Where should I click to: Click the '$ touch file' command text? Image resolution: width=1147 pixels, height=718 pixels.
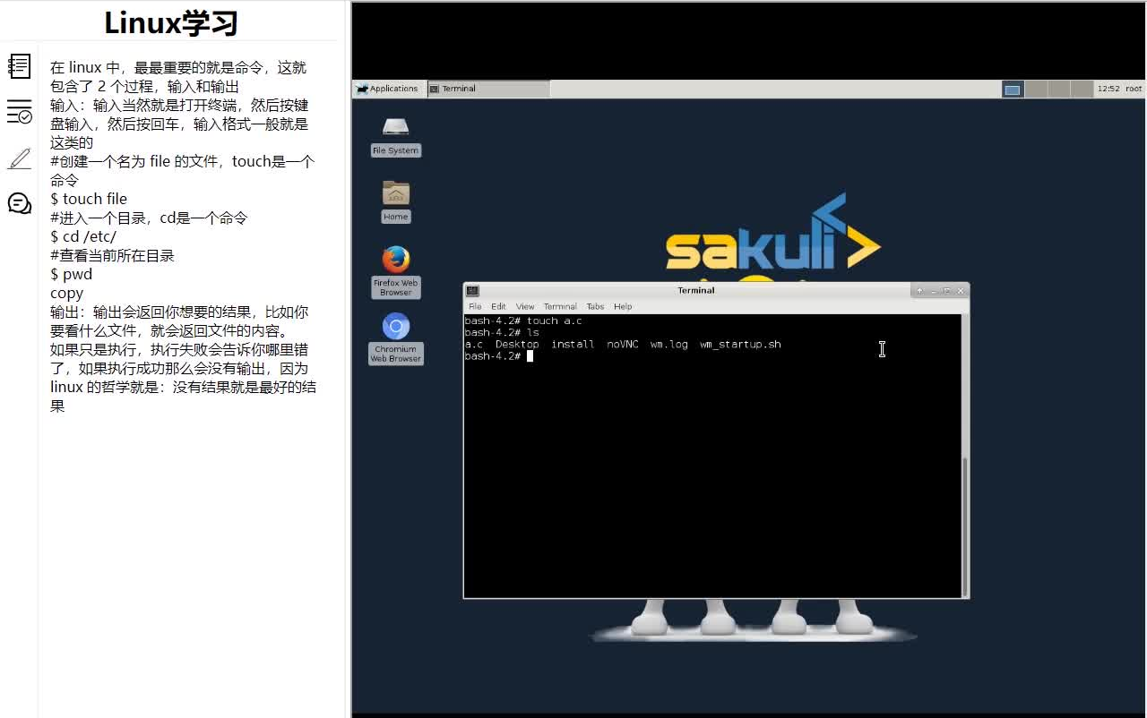(x=89, y=199)
